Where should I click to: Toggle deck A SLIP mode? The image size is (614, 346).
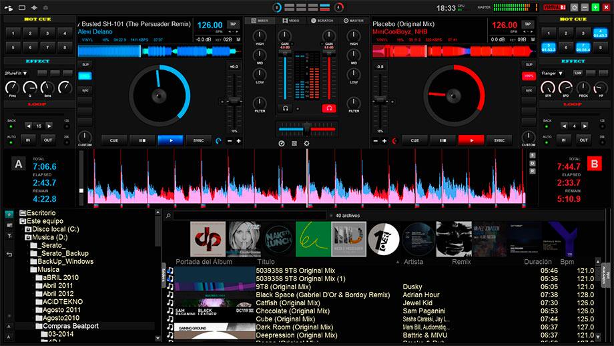tap(85, 65)
